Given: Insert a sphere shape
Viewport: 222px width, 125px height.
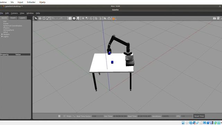Looking at the screenshot, I should (x=74, y=18).
